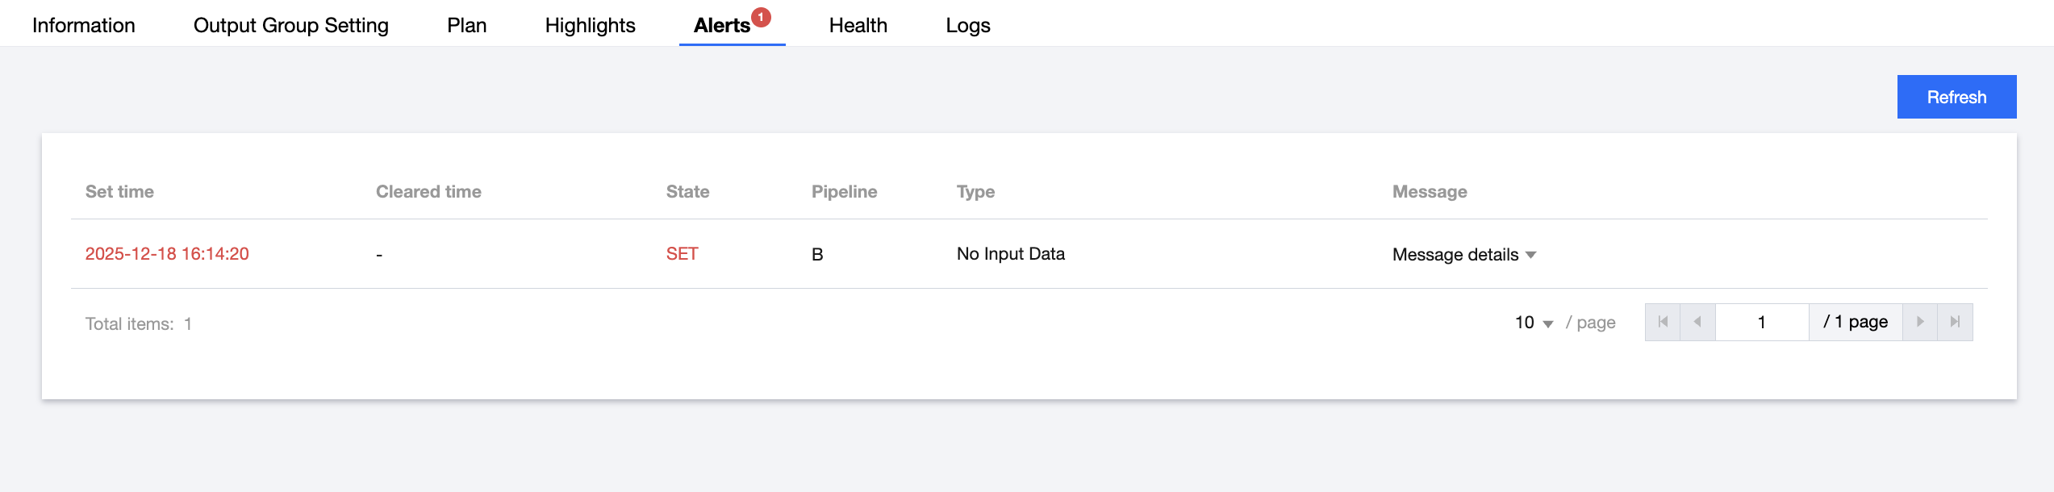Screen dimensions: 2054x492
Task: Jump to last alerts page
Action: 1955,322
